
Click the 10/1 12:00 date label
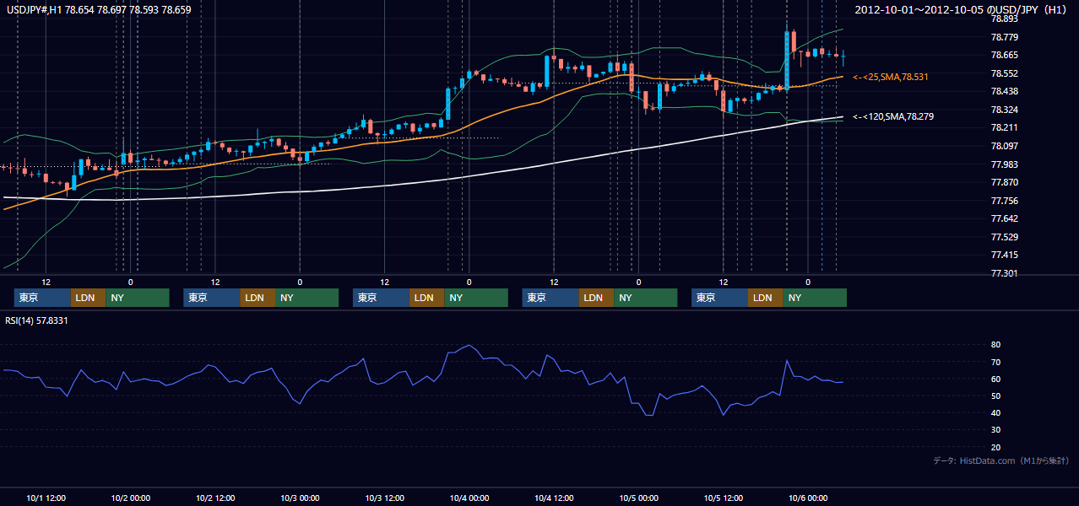point(46,498)
